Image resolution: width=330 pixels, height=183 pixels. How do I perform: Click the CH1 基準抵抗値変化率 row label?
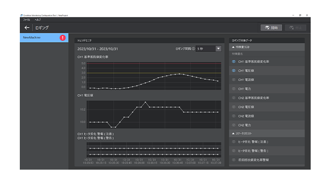click(254, 61)
